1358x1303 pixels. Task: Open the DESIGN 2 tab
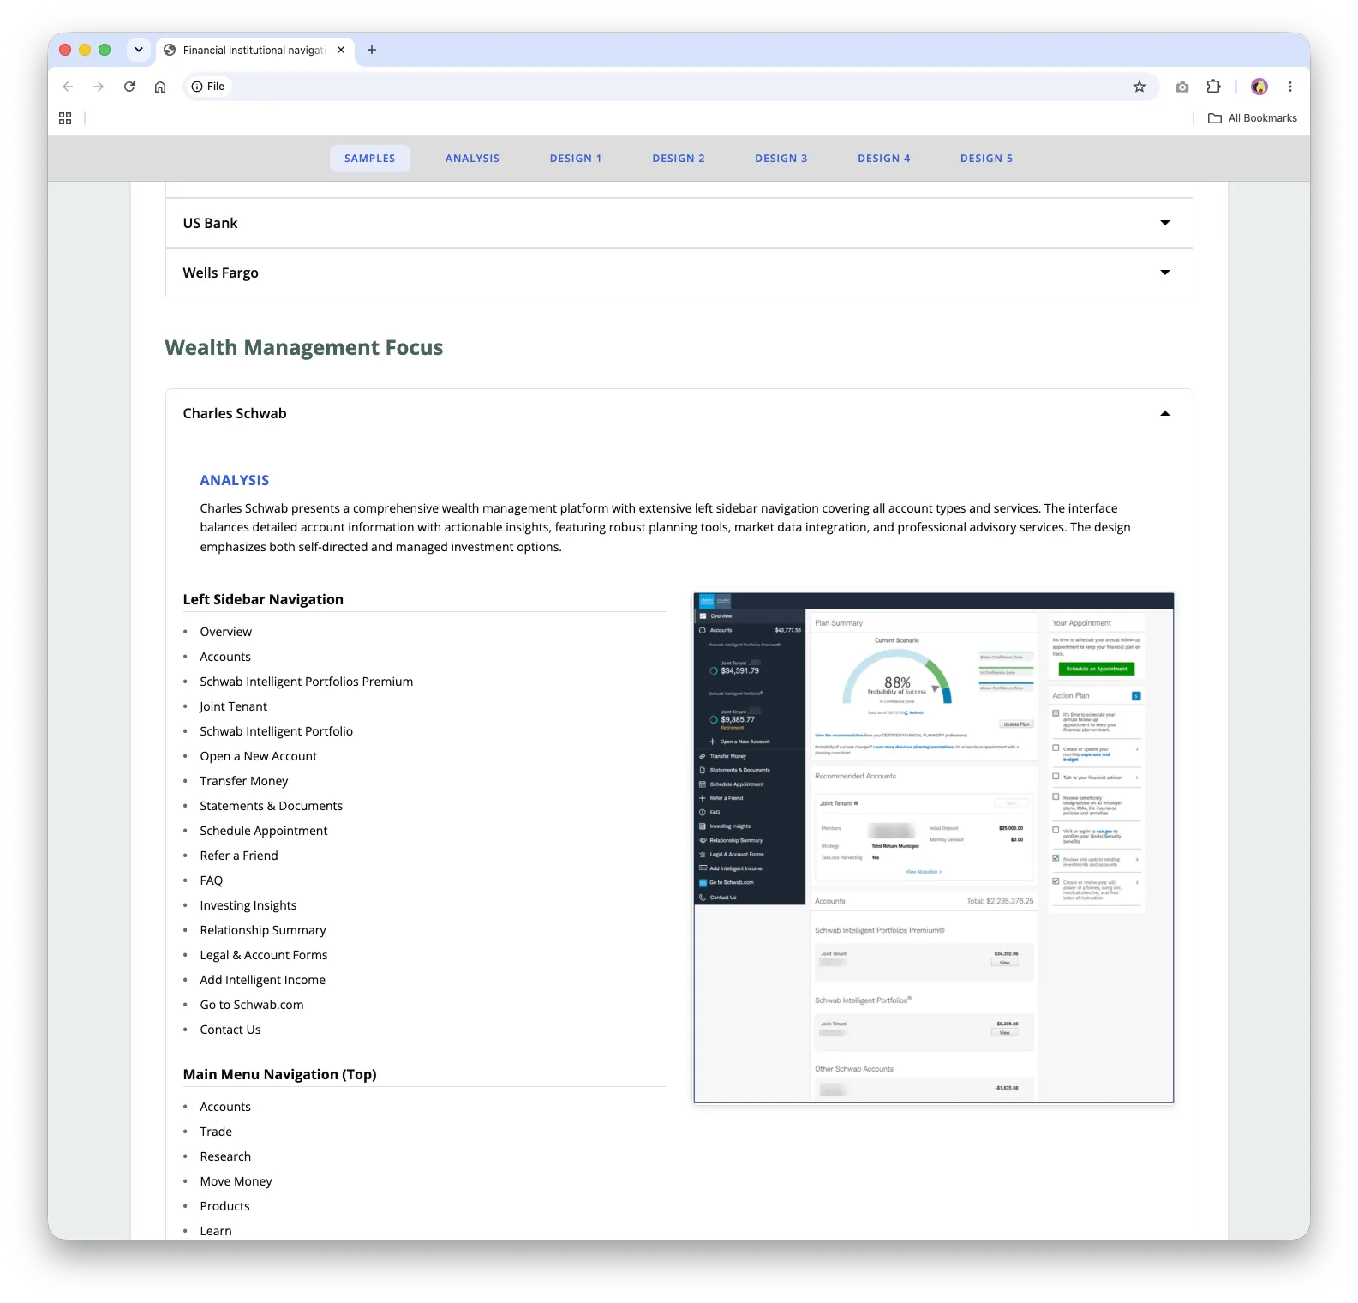click(679, 159)
